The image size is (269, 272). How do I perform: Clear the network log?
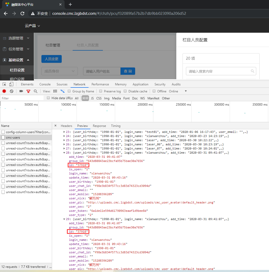pyautogui.click(x=11, y=91)
